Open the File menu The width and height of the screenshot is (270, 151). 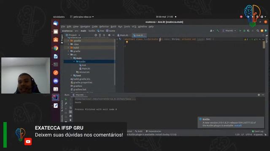(63, 26)
